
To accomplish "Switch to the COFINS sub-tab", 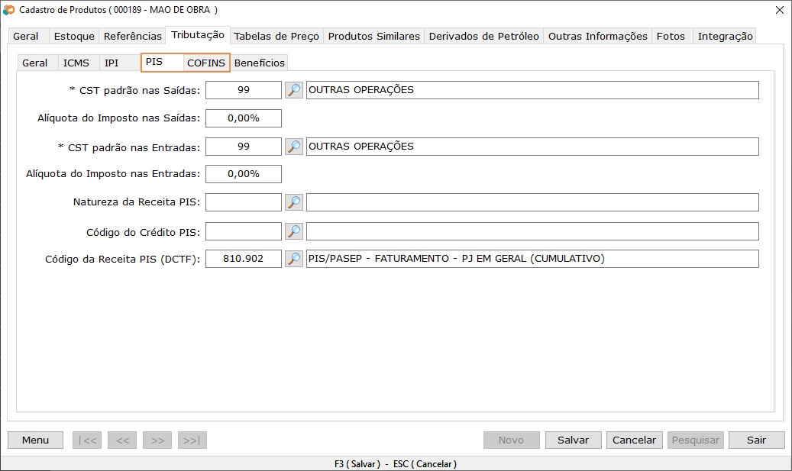I will point(206,63).
